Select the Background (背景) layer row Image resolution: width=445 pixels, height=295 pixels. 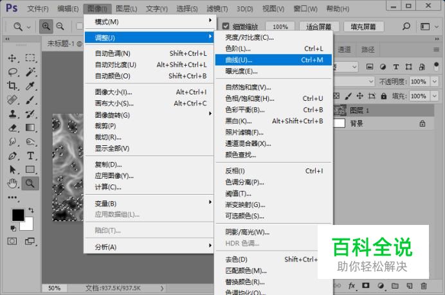point(384,123)
